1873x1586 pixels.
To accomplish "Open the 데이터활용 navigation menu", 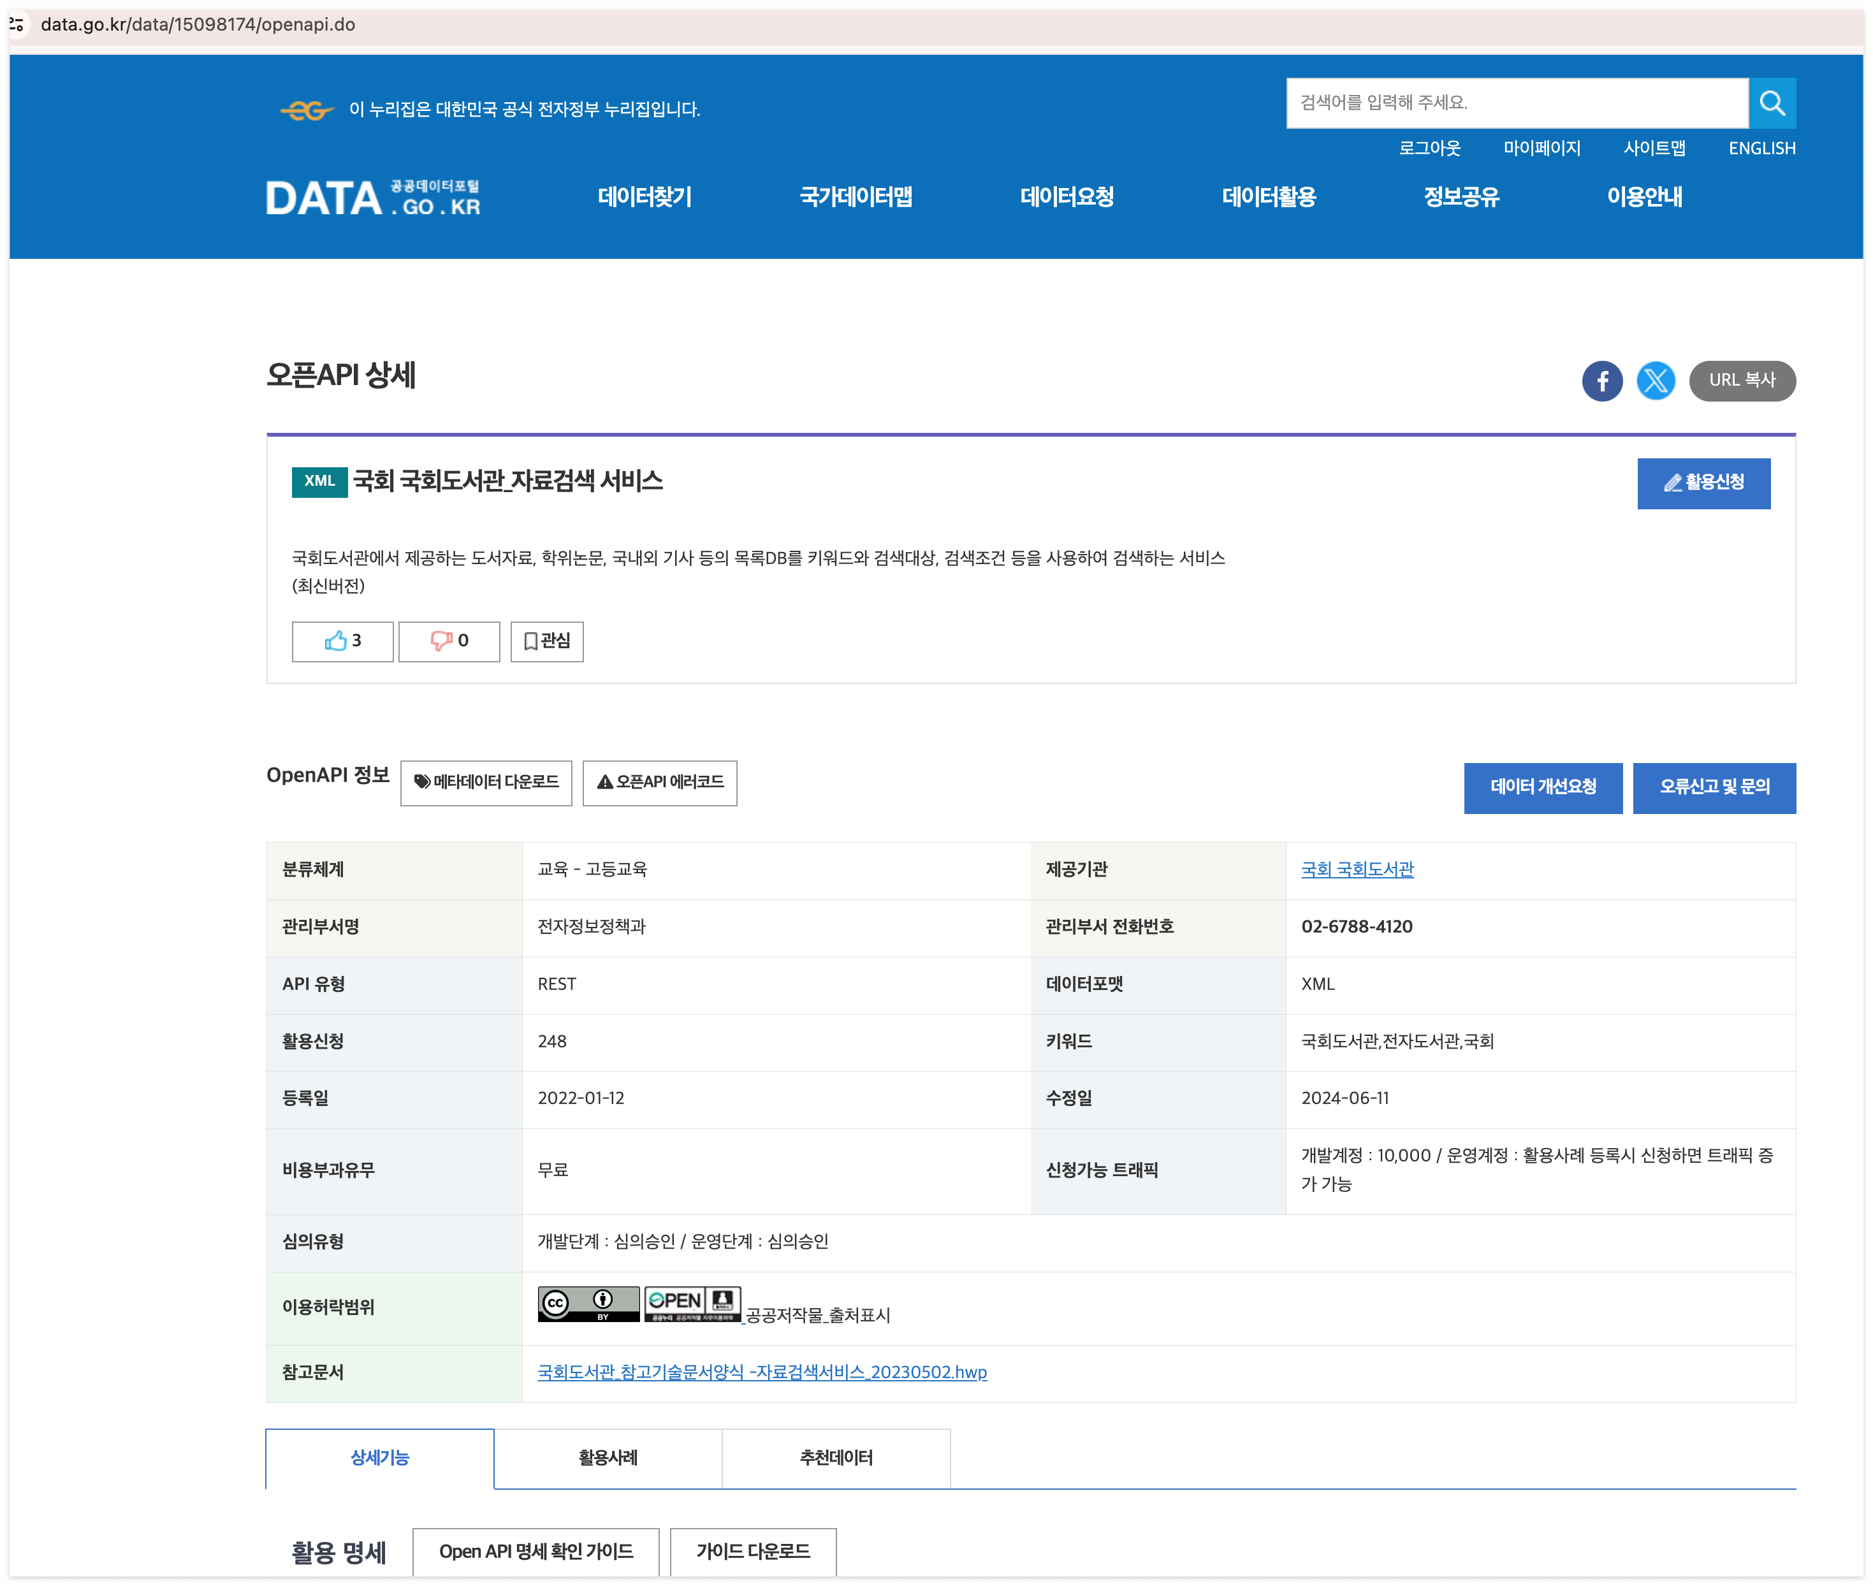I will pyautogui.click(x=1269, y=197).
